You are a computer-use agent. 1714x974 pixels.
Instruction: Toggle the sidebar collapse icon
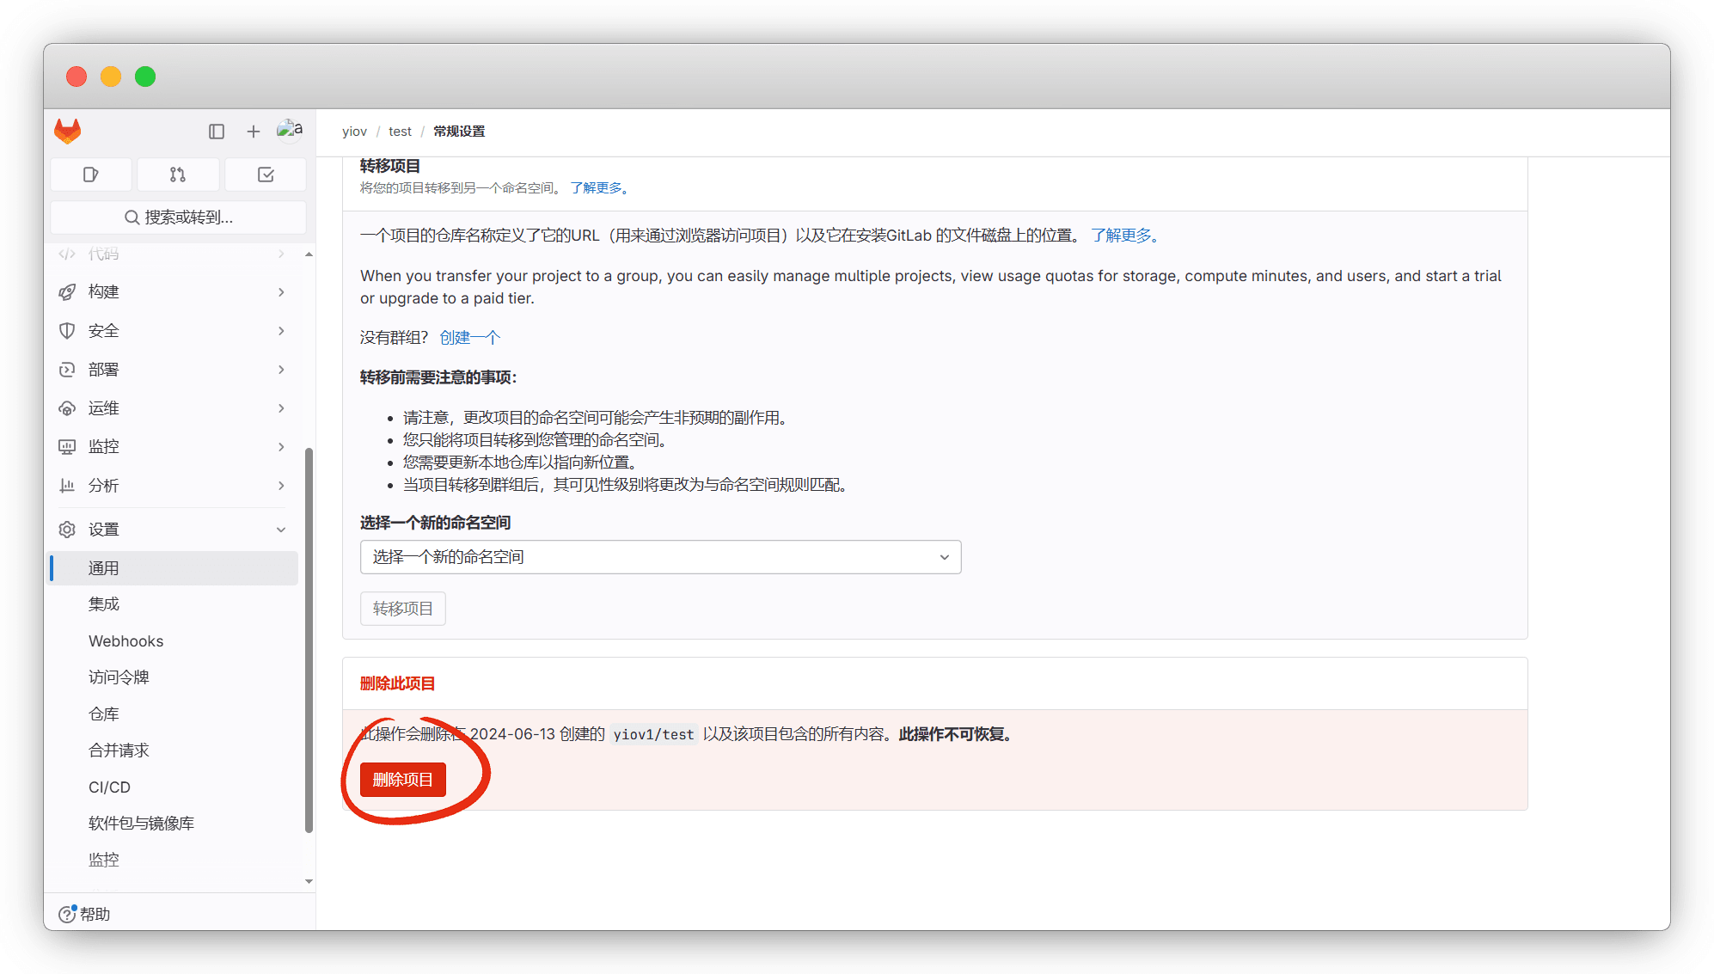pyautogui.click(x=217, y=131)
